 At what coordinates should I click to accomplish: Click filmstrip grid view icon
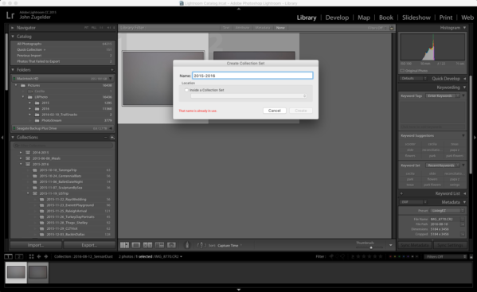(31, 257)
